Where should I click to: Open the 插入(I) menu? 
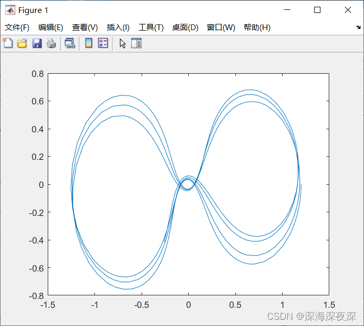[x=118, y=28]
